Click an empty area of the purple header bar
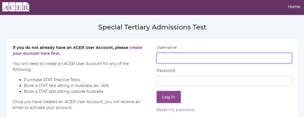The height and width of the screenshot is (117, 304). click(x=155, y=7)
